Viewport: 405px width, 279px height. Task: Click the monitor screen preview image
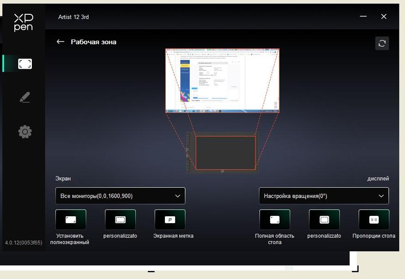pyautogui.click(x=222, y=81)
